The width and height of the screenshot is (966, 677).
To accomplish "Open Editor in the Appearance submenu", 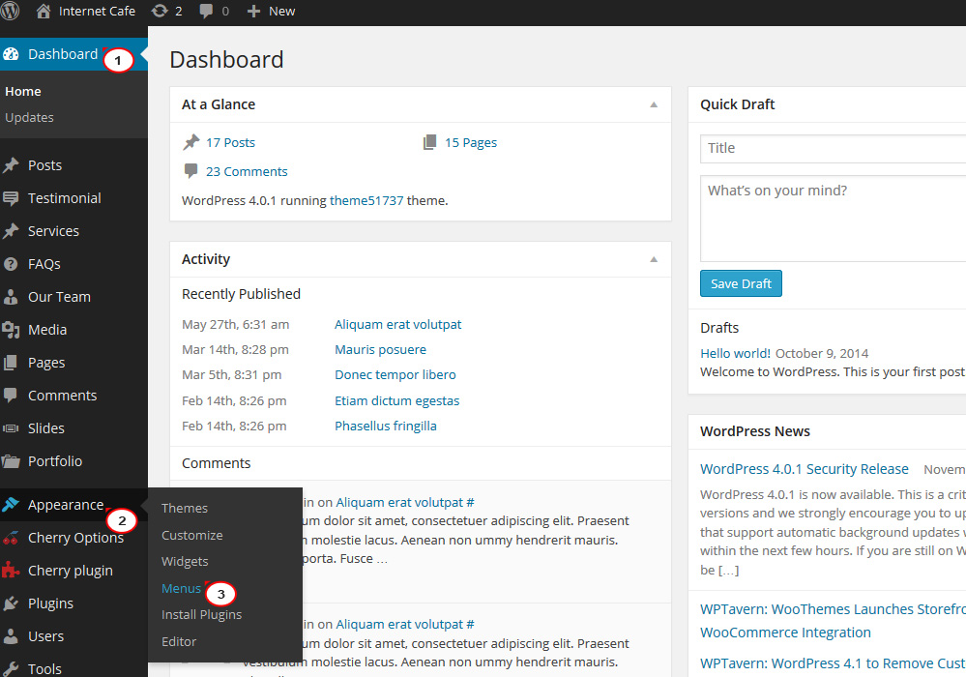I will click(x=179, y=641).
